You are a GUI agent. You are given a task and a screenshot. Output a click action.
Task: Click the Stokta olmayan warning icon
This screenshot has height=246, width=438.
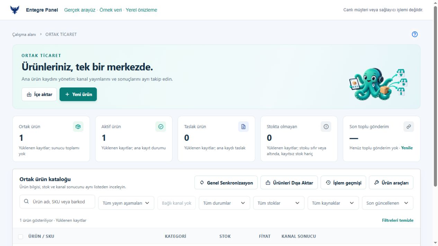(326, 127)
